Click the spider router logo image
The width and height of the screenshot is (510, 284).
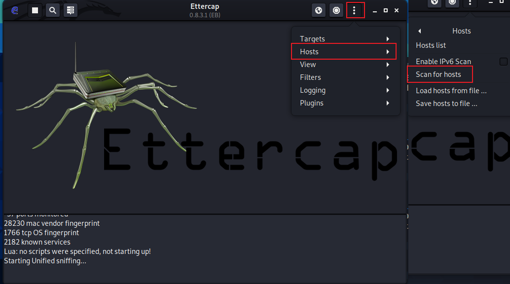(106, 115)
